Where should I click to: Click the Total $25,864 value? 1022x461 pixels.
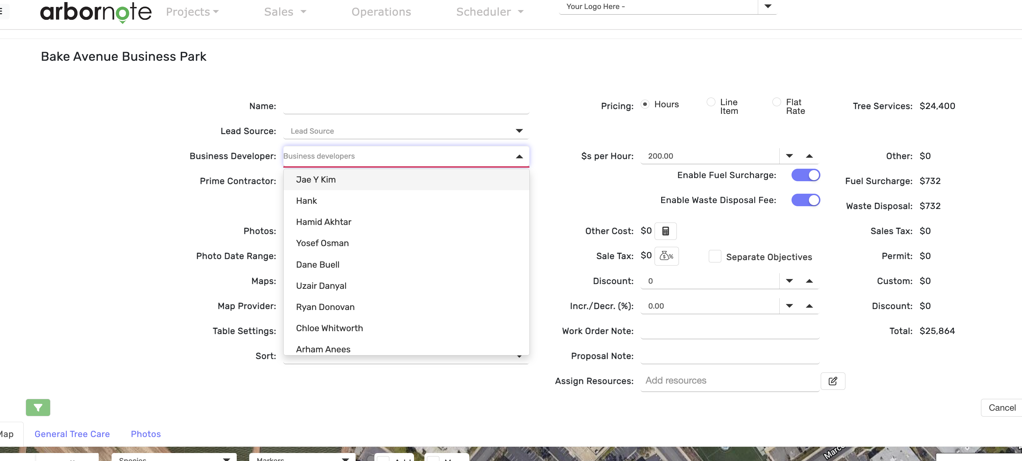[x=937, y=331]
